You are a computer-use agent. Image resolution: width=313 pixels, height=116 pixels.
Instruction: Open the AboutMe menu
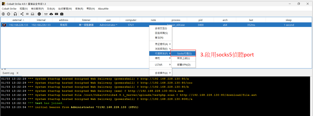click(x=103, y=9)
